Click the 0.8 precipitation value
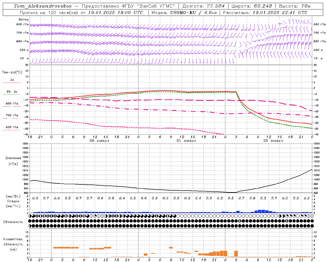Viewport: 327px width, 262px height. click(x=252, y=198)
